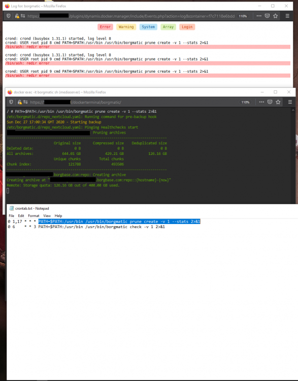Click Firefox logo in docker exec title bar
The height and width of the screenshot is (381, 298).
[x=10, y=92]
